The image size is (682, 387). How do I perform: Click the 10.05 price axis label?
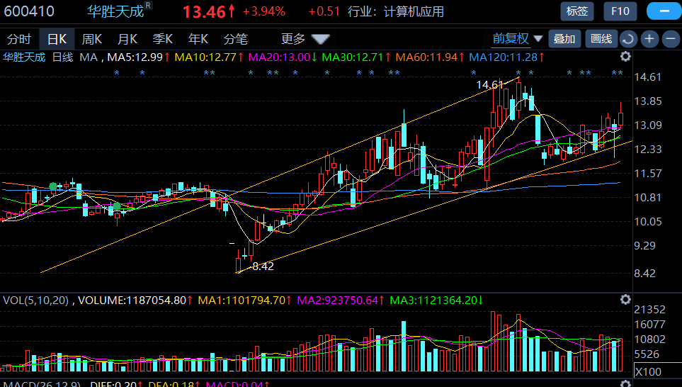click(647, 222)
